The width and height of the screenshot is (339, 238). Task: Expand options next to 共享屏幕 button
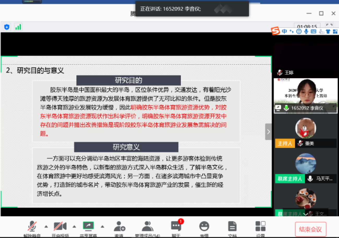pyautogui.click(x=103, y=226)
